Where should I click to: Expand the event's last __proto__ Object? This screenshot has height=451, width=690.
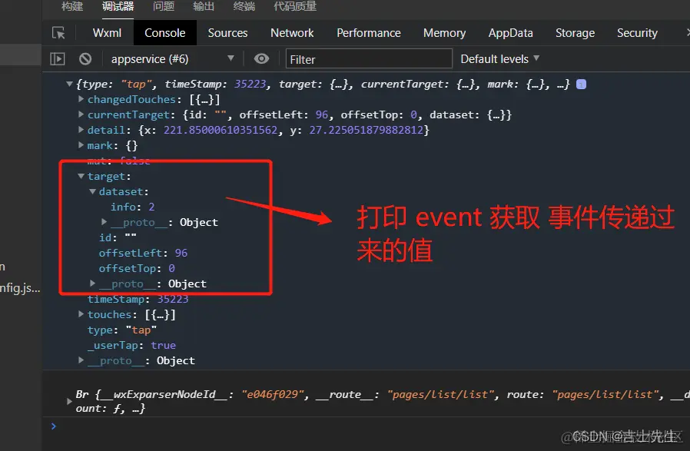81,360
